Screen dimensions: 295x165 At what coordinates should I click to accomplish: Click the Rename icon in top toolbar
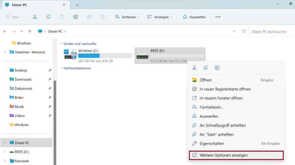click(76, 17)
